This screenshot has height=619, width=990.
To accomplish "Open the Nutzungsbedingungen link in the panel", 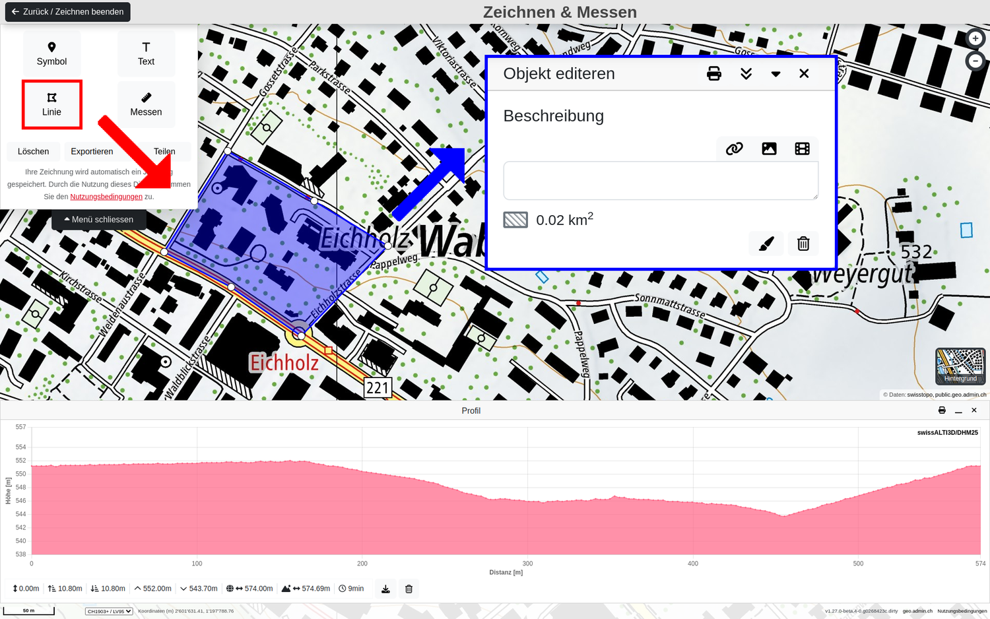I will [x=106, y=197].
